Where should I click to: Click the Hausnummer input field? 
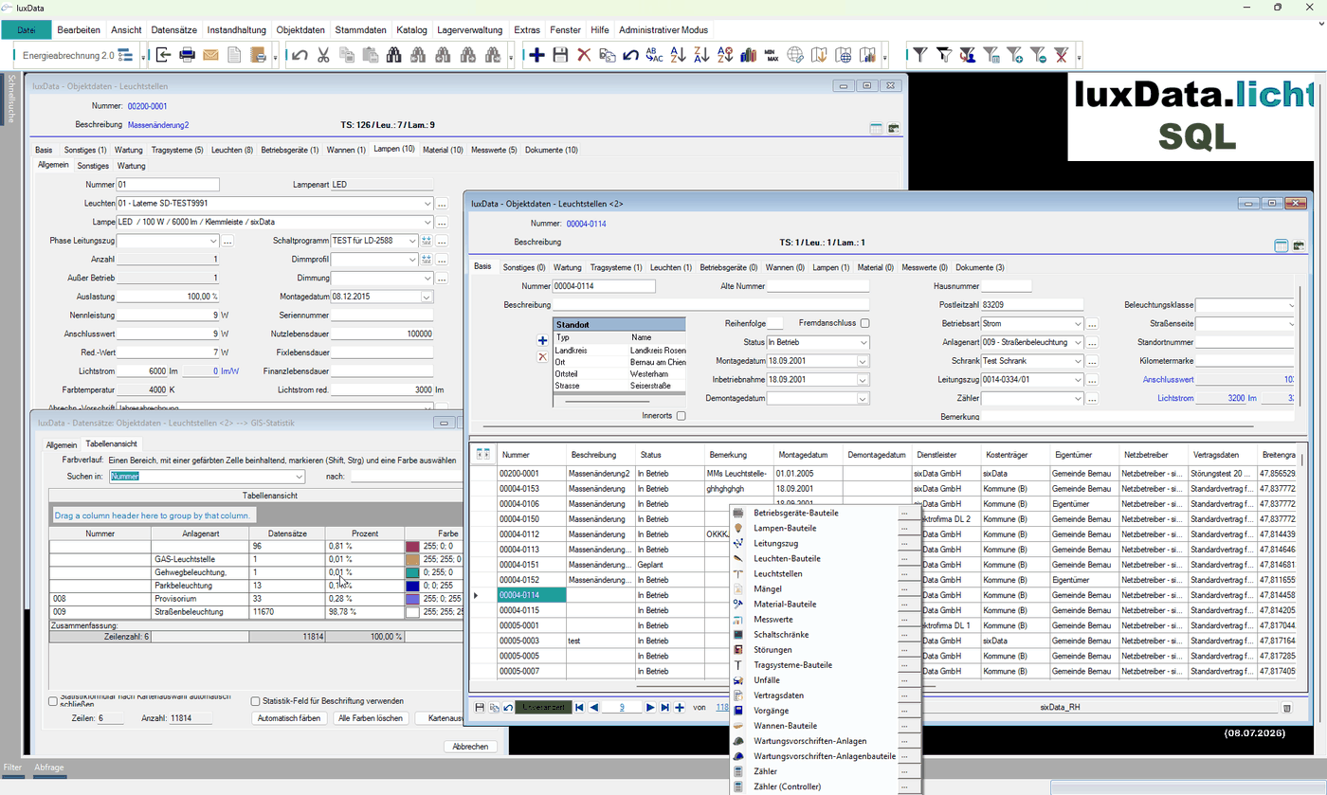(1007, 286)
